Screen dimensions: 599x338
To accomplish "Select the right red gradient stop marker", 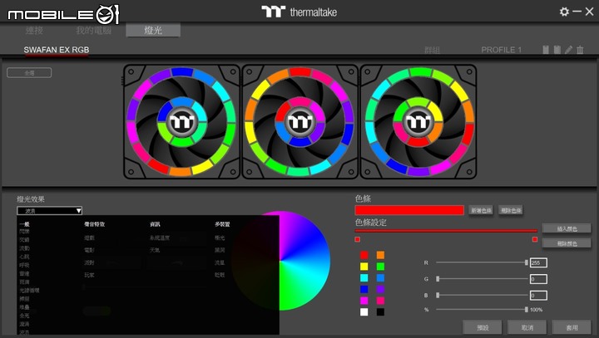I will [x=535, y=239].
